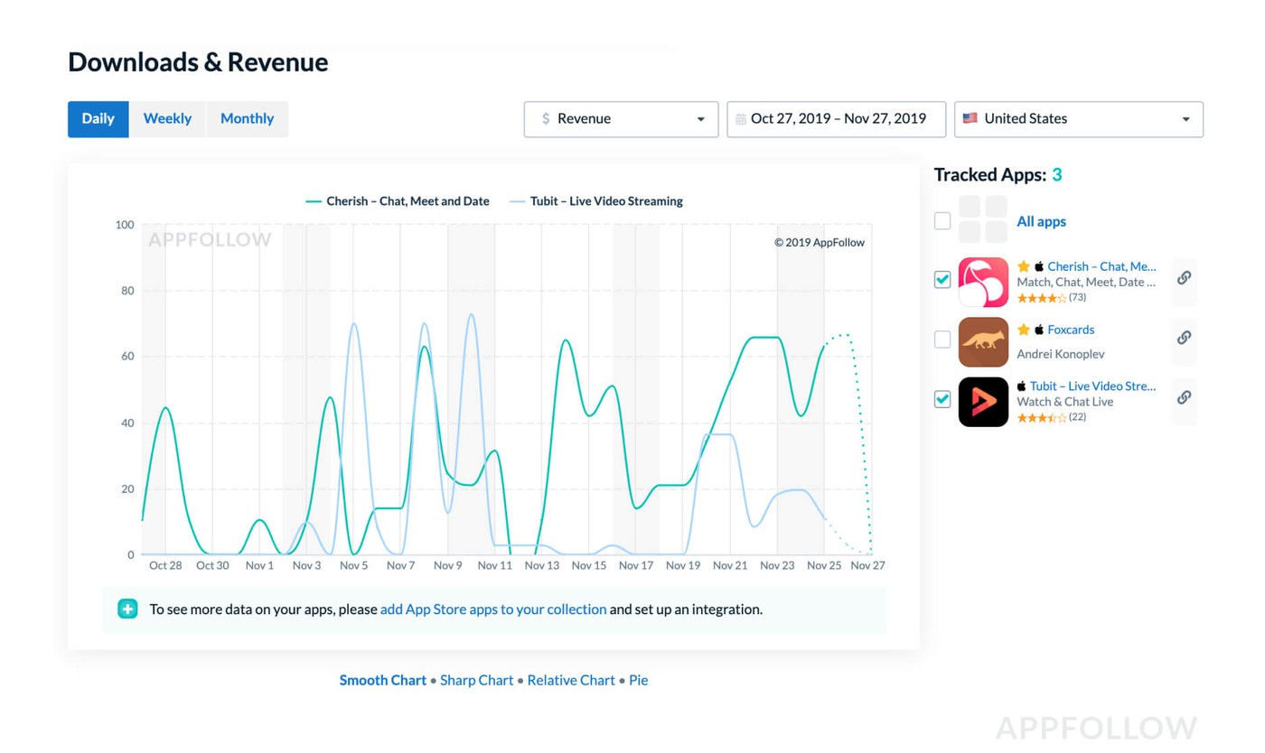Click the Foxcards fox app icon
This screenshot has width=1265, height=753.
point(983,342)
